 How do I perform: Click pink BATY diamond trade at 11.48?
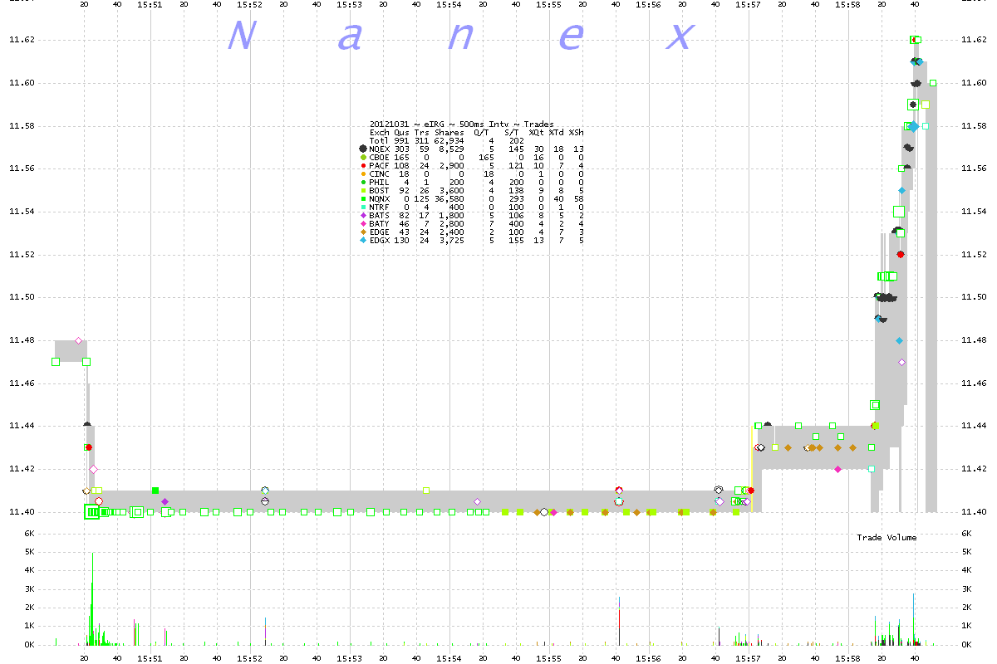tap(79, 340)
